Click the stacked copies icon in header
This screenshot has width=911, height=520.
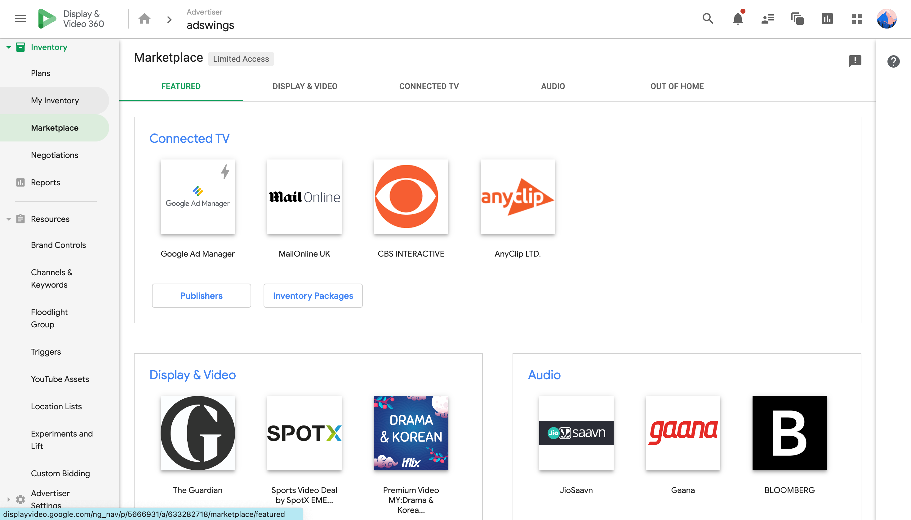(x=797, y=19)
